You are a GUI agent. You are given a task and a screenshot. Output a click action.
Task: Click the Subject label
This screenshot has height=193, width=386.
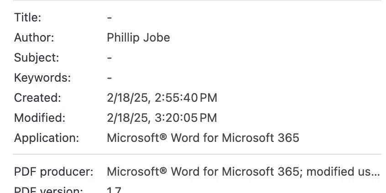(x=37, y=58)
